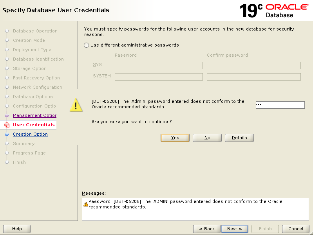This screenshot has width=313, height=235.
Task: Click the Creation Mode step
Action: click(x=29, y=40)
